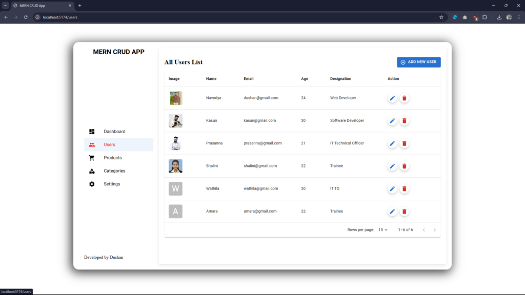
Task: Go to next page of users
Action: 435,230
